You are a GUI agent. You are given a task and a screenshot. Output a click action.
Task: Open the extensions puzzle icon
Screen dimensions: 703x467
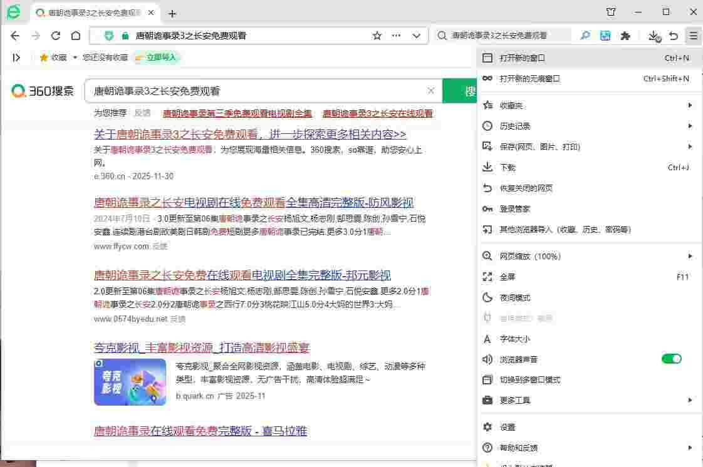(x=625, y=36)
